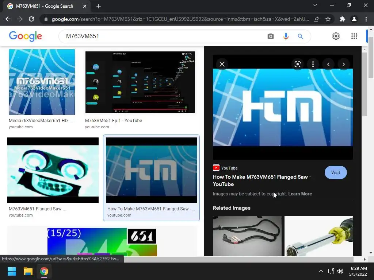Open the (15/25) 651 rainbow thumbnail
The image size is (374, 280).
102,242
